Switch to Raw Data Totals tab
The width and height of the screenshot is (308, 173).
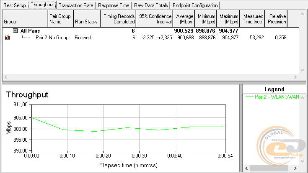coord(151,5)
